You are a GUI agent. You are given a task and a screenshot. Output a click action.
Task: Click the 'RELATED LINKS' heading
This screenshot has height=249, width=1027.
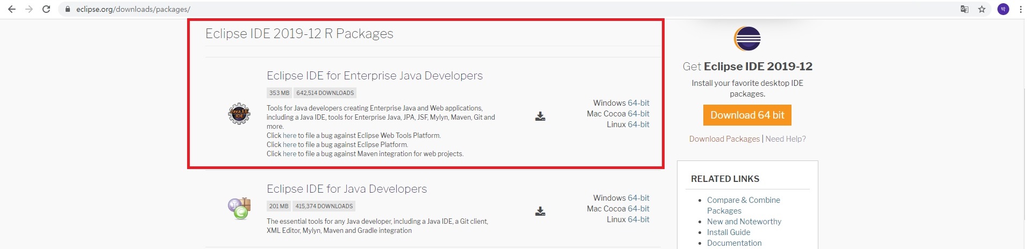[725, 179]
